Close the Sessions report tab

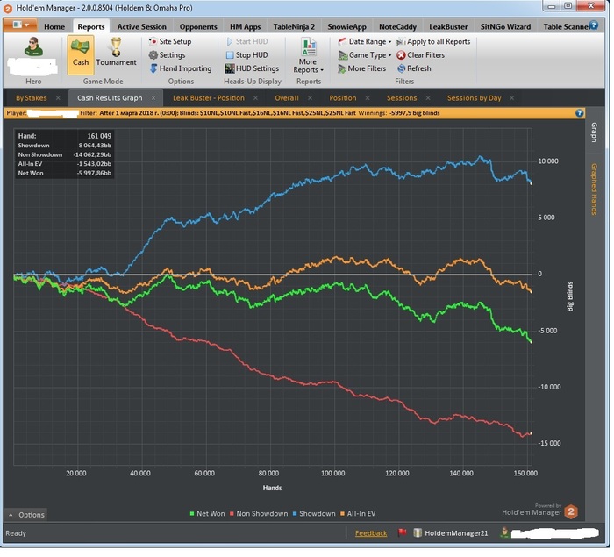click(x=428, y=98)
